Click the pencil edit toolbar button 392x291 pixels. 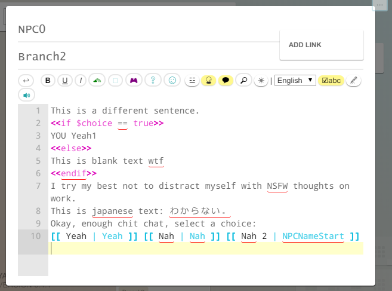point(353,81)
